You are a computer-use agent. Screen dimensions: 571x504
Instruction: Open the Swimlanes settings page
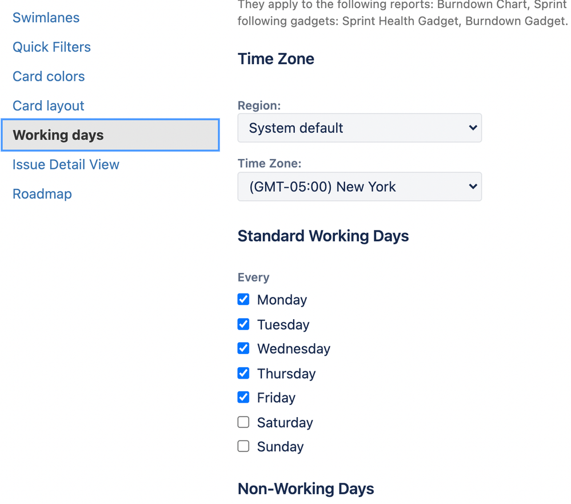coord(46,18)
